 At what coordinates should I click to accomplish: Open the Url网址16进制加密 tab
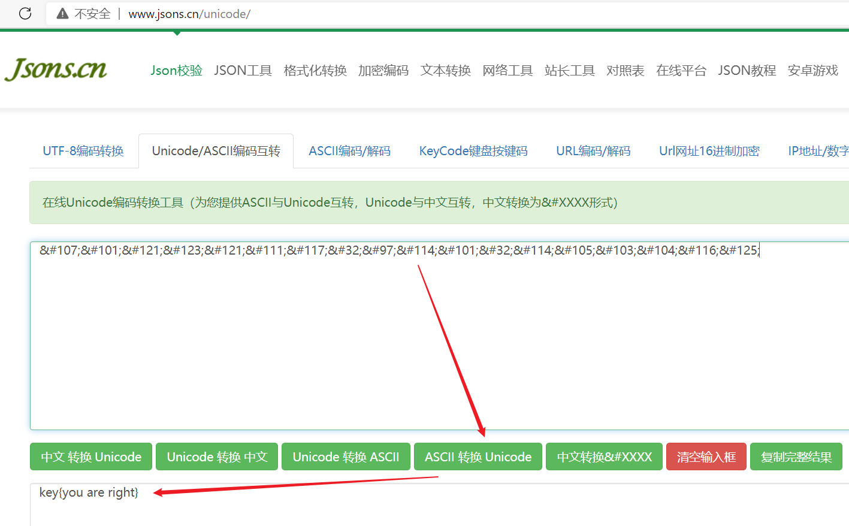(x=709, y=151)
